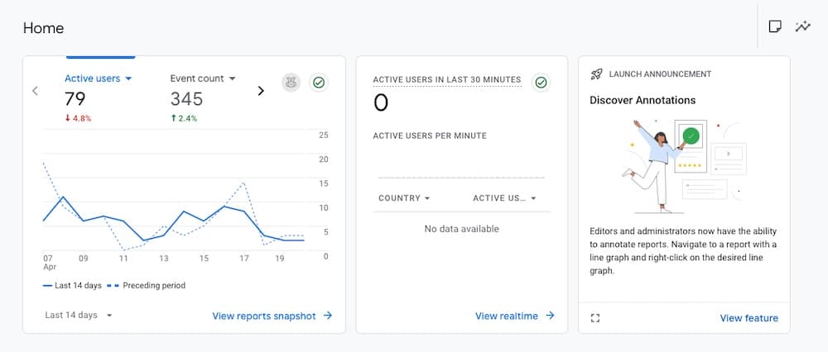This screenshot has height=352, width=828.
Task: Click the green checkmark on the realtime card
Action: (541, 83)
